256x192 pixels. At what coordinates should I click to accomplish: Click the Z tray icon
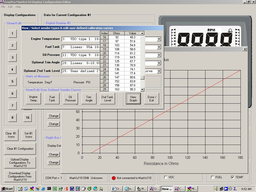(x=235, y=189)
